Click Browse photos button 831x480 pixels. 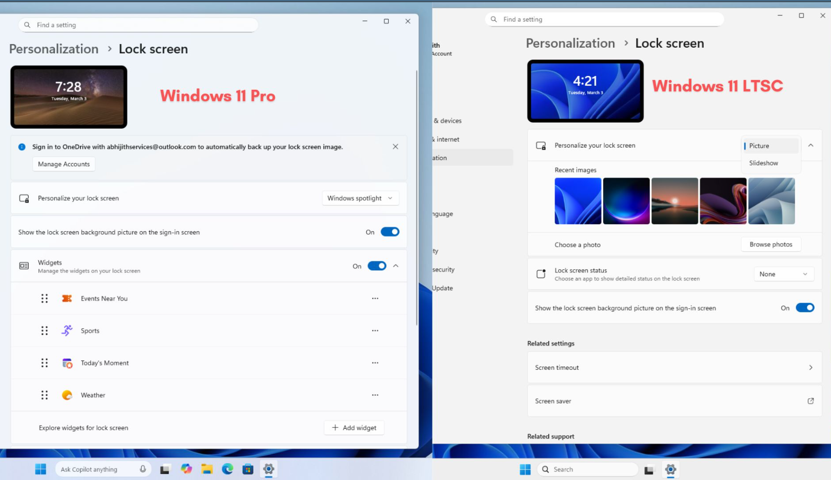coord(771,245)
